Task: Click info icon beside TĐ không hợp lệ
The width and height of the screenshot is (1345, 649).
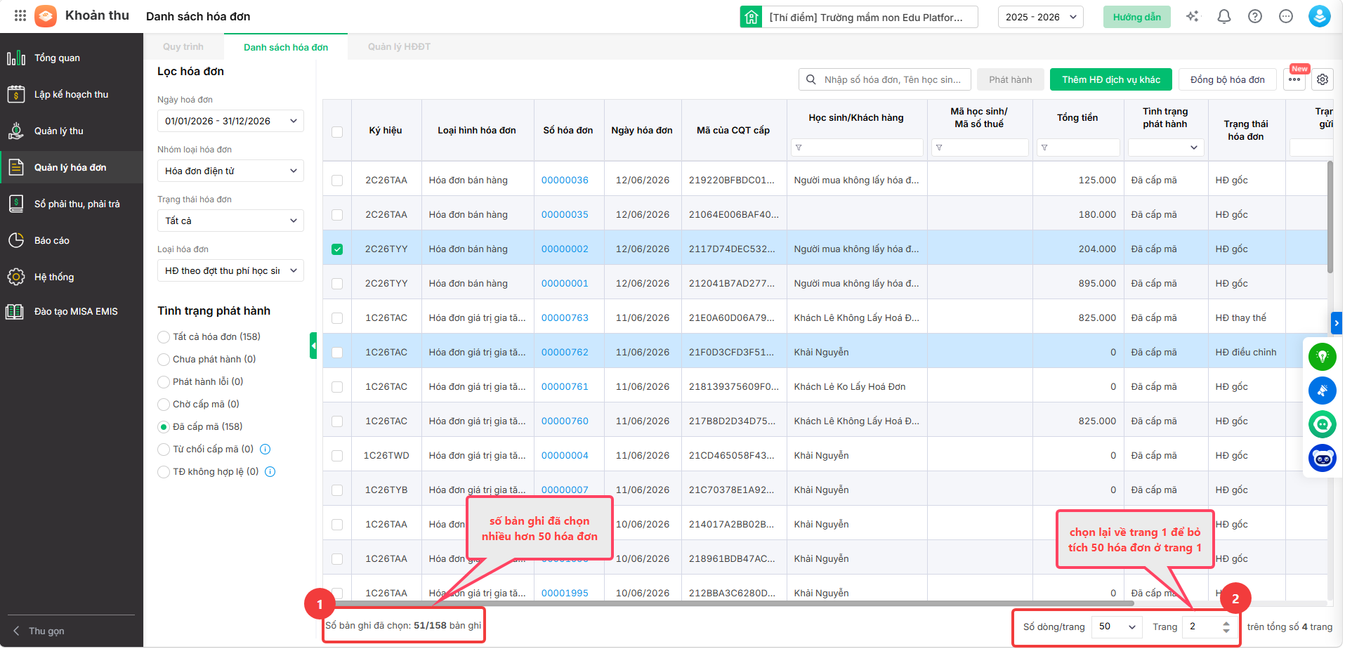Action: click(270, 472)
